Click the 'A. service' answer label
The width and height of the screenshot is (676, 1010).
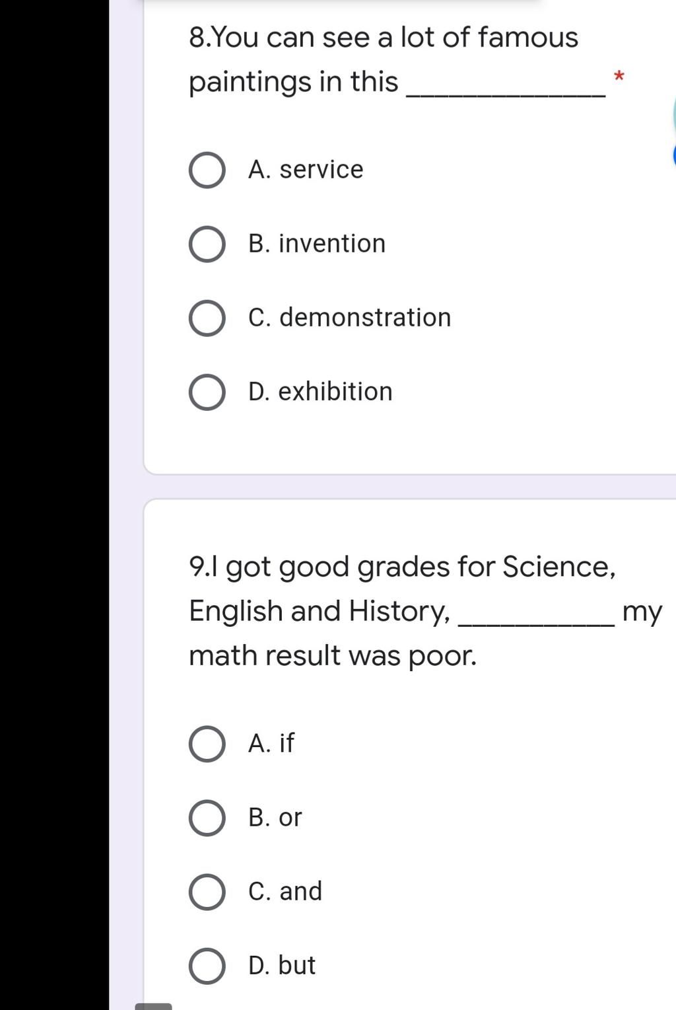[306, 170]
